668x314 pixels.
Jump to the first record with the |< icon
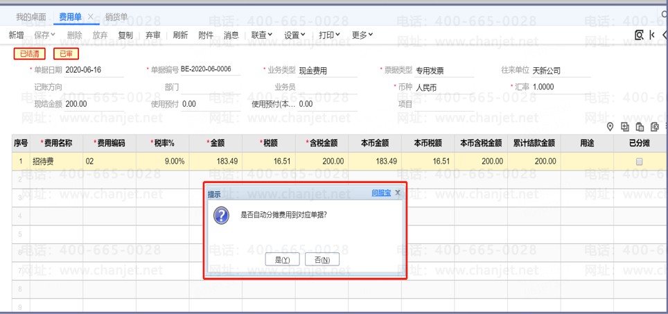(x=652, y=35)
